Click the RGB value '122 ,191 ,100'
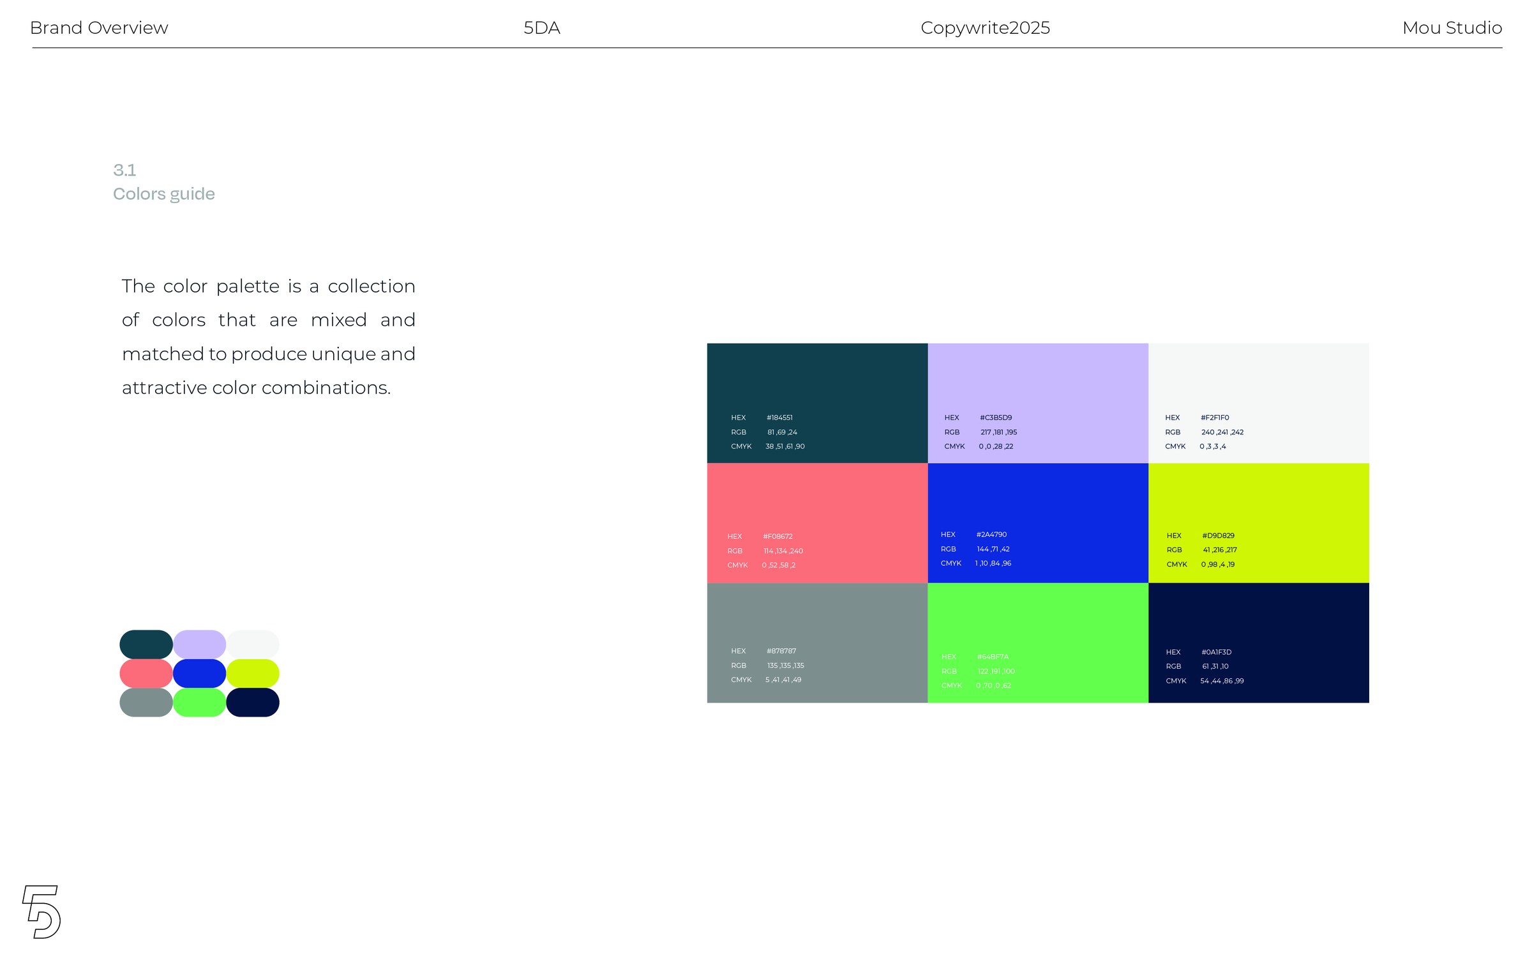Screen dimensions: 1532x958 996,671
